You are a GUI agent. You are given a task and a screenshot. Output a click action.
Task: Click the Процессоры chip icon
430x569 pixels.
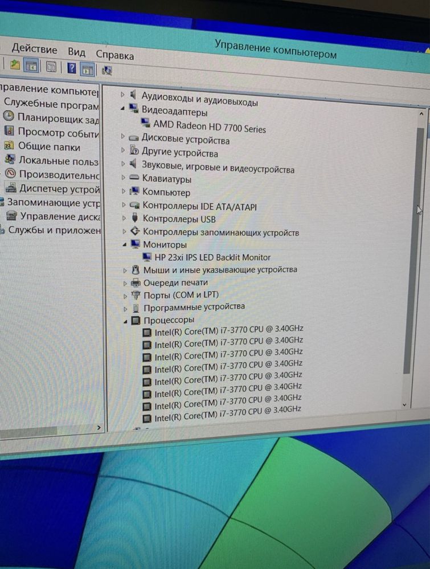coord(136,321)
